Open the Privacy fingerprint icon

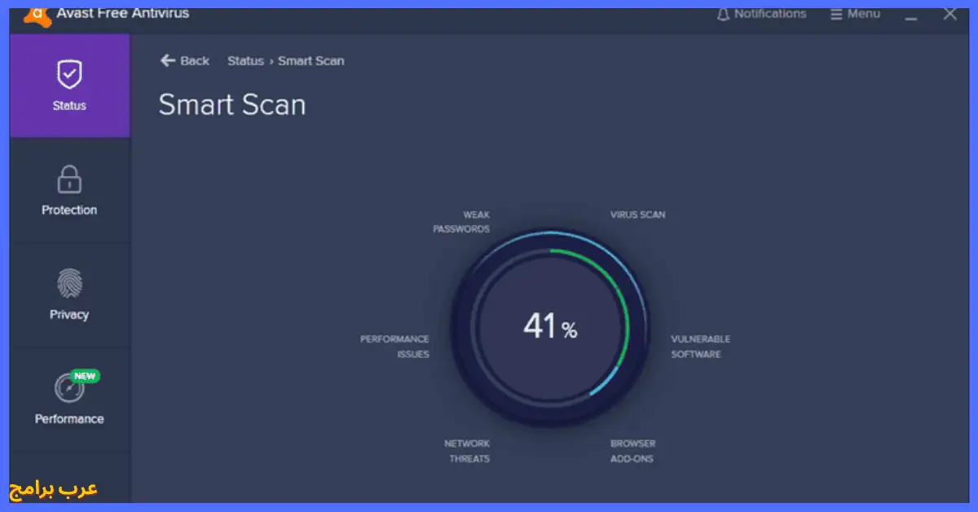pos(69,284)
